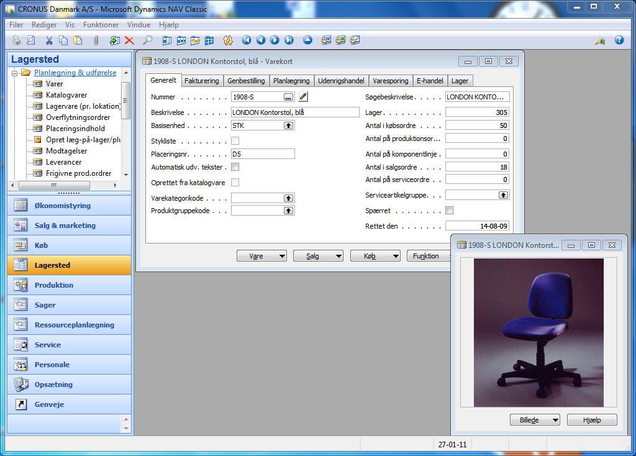Switch to the E-handel tab
Screen dimensions: 636x456
click(x=430, y=81)
